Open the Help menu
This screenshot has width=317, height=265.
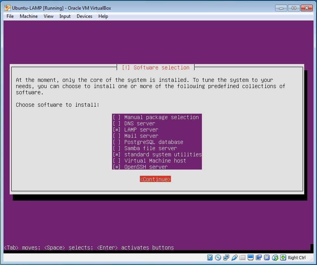103,16
